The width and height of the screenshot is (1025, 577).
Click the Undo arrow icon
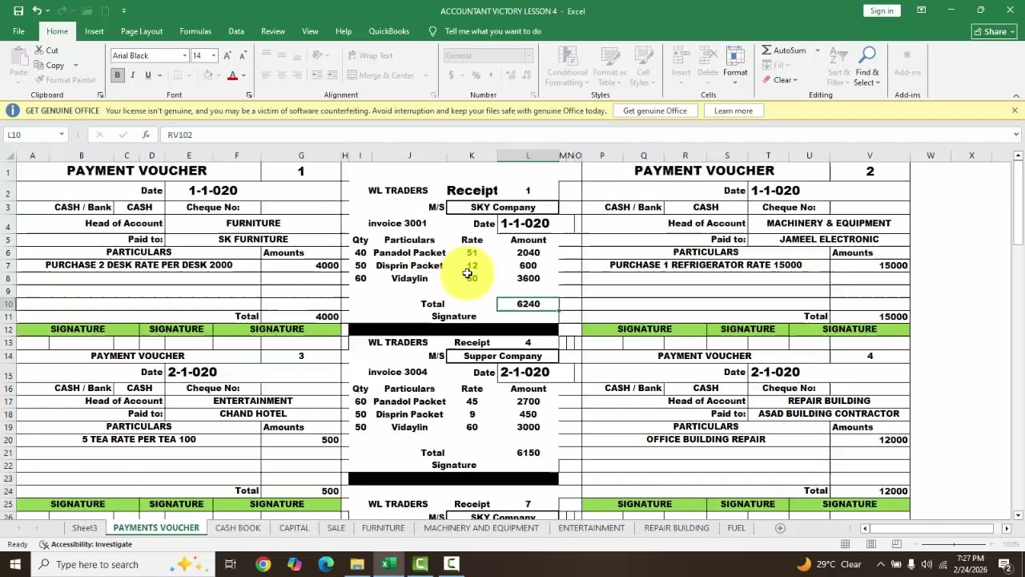point(36,10)
